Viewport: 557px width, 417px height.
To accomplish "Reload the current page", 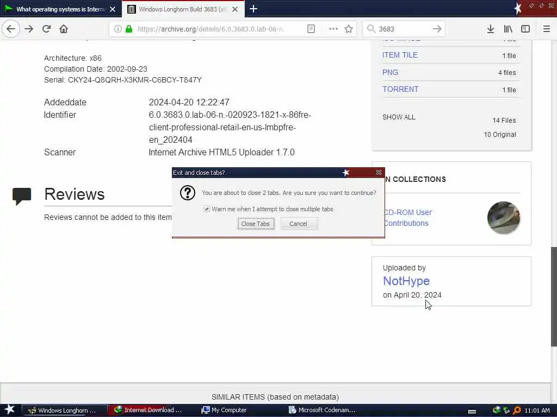I will point(46,29).
